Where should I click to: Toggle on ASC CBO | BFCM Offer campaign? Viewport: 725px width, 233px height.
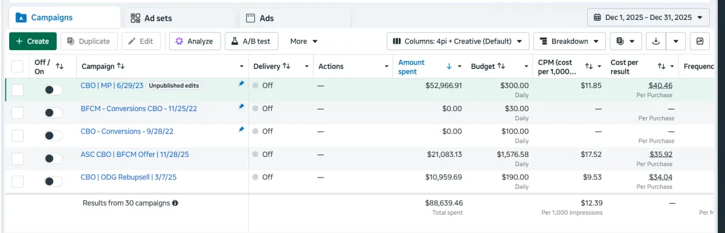pos(53,158)
